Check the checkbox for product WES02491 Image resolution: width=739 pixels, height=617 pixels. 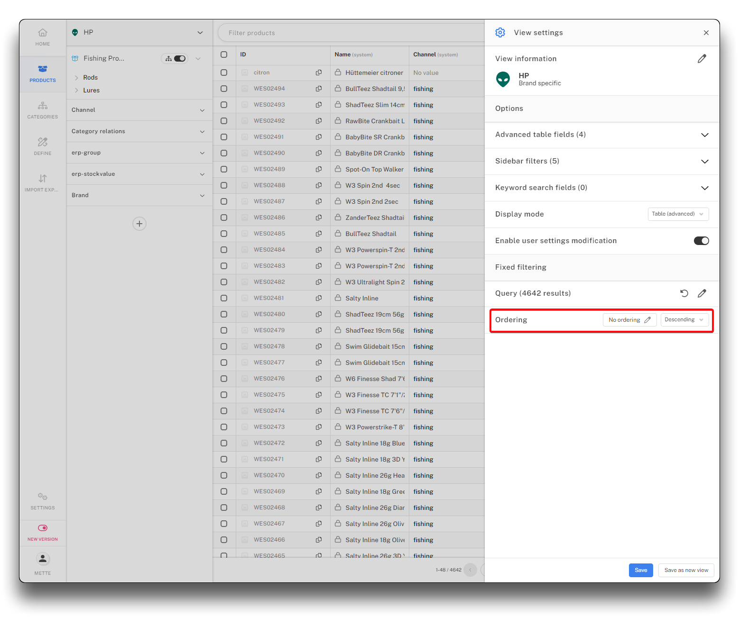click(224, 137)
